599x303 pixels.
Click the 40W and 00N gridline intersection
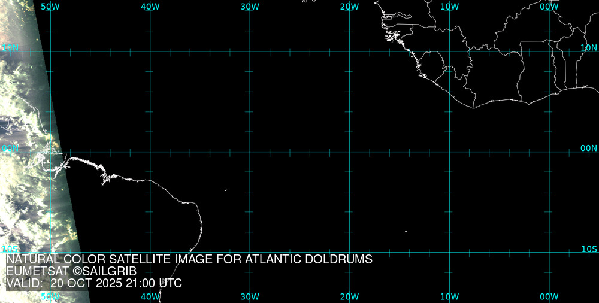click(x=150, y=151)
